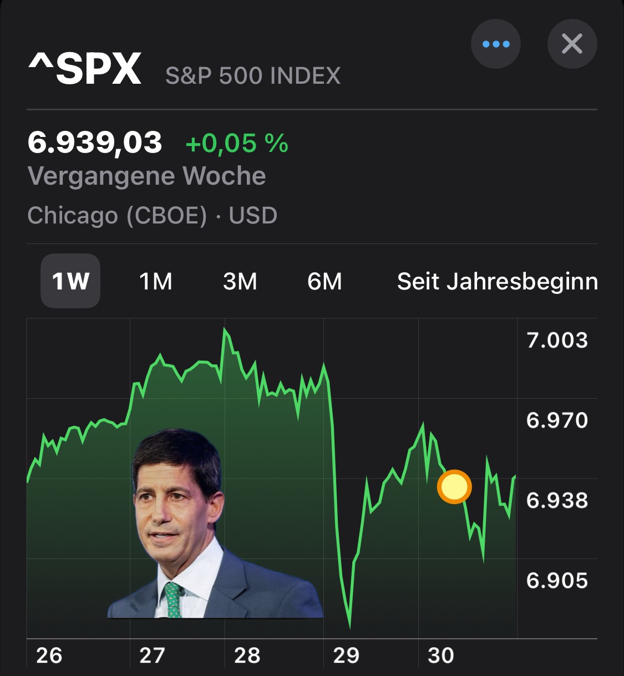Show the 6M chart range

tap(324, 281)
